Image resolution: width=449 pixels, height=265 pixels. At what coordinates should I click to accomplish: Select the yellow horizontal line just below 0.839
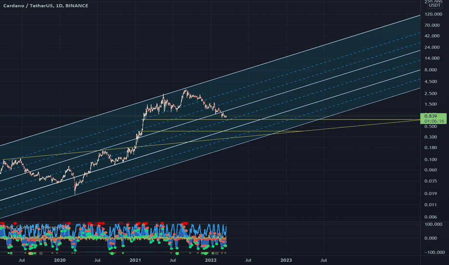point(282,119)
